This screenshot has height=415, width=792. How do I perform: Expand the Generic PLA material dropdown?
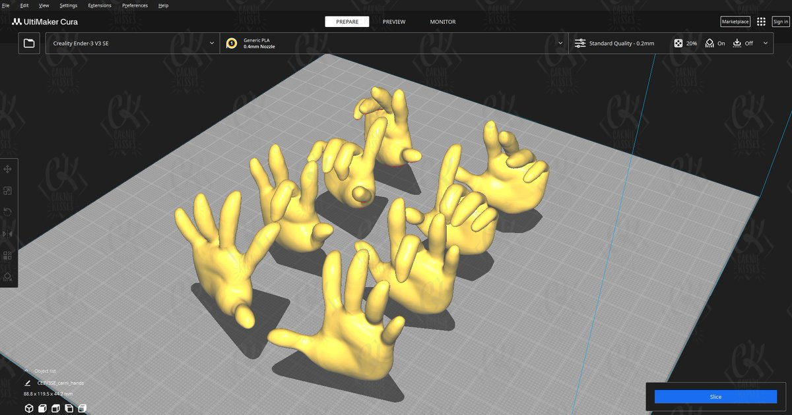click(560, 43)
